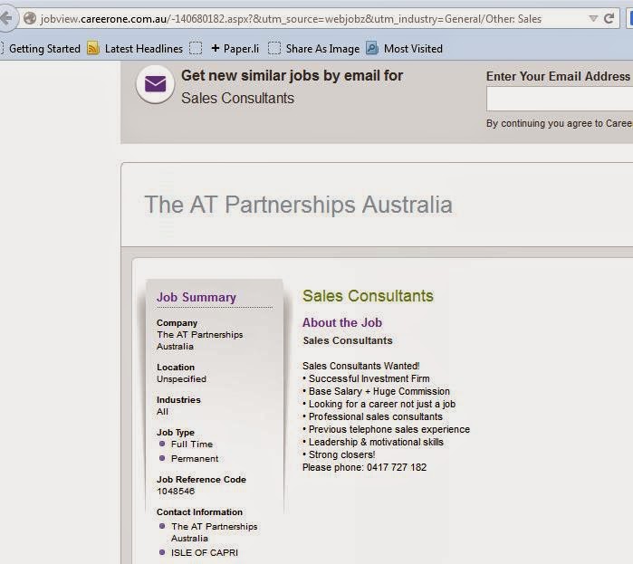633x564 pixels.
Task: Click the Successful Investment Firm bullet
Action: click(366, 378)
